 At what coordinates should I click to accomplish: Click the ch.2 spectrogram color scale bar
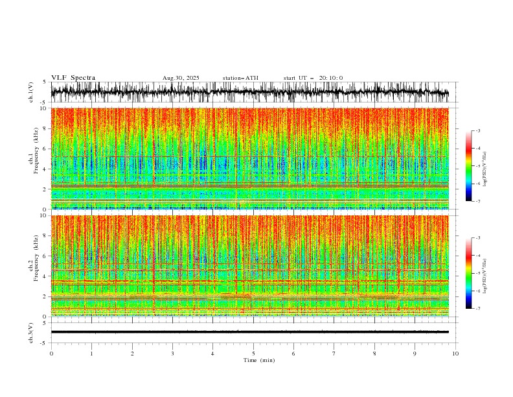pyautogui.click(x=468, y=273)
